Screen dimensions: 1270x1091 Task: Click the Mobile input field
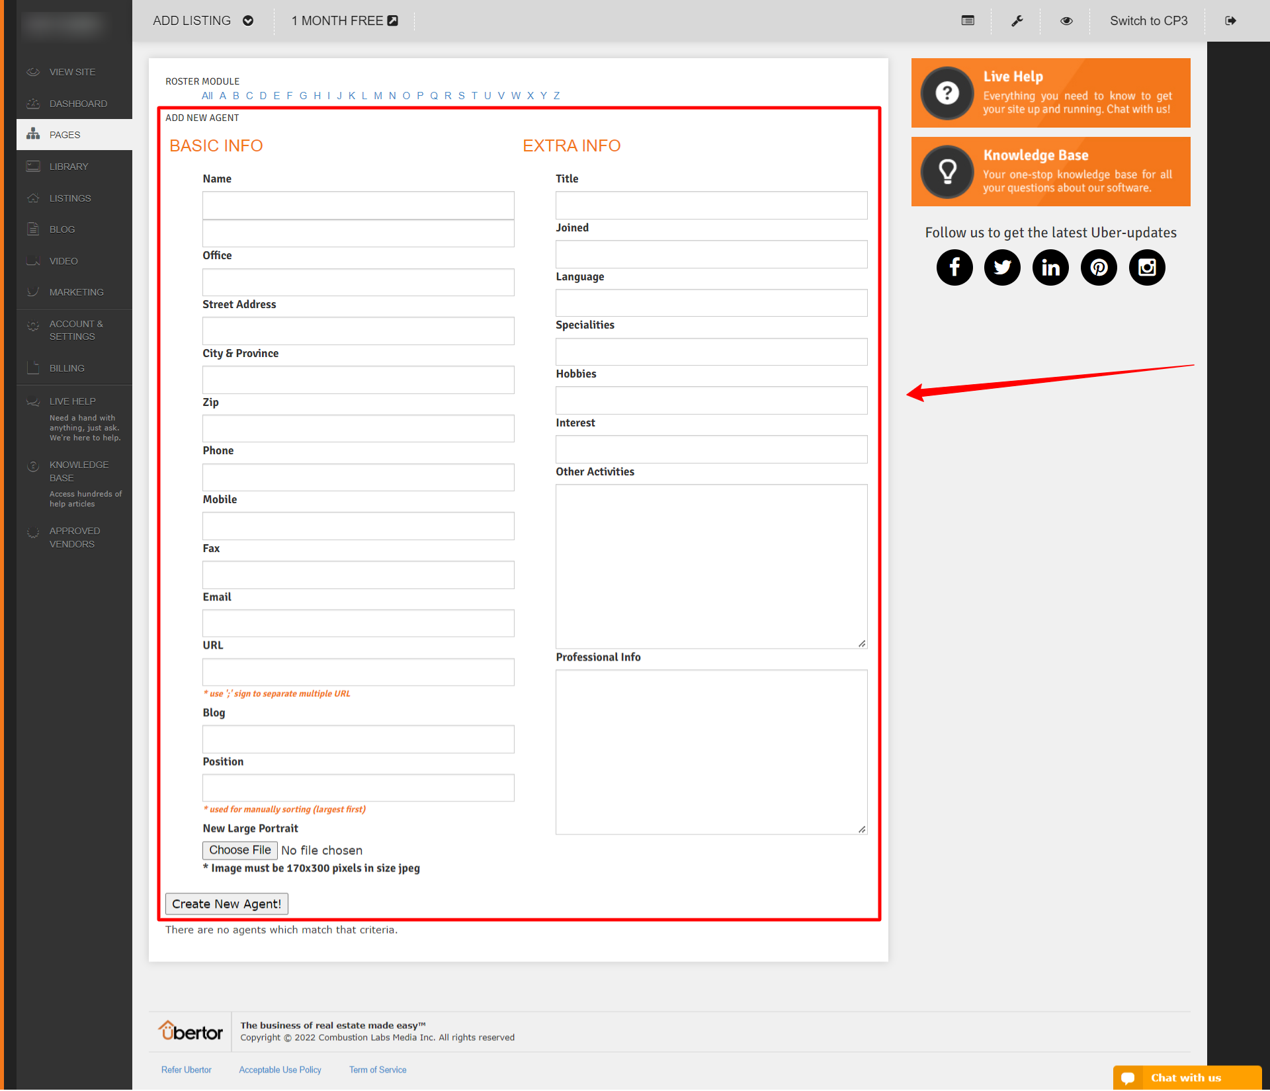click(359, 526)
